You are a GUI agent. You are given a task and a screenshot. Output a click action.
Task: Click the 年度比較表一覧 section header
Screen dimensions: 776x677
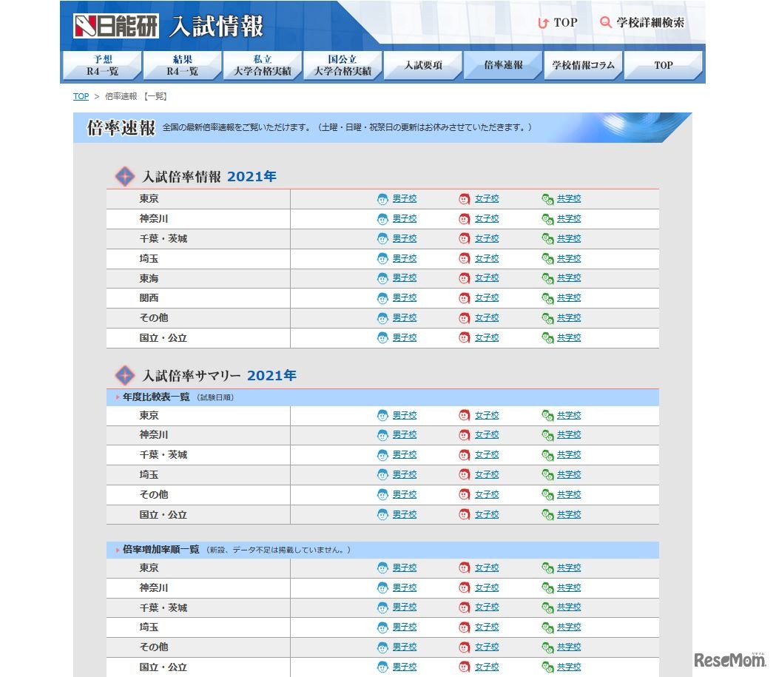(382, 397)
